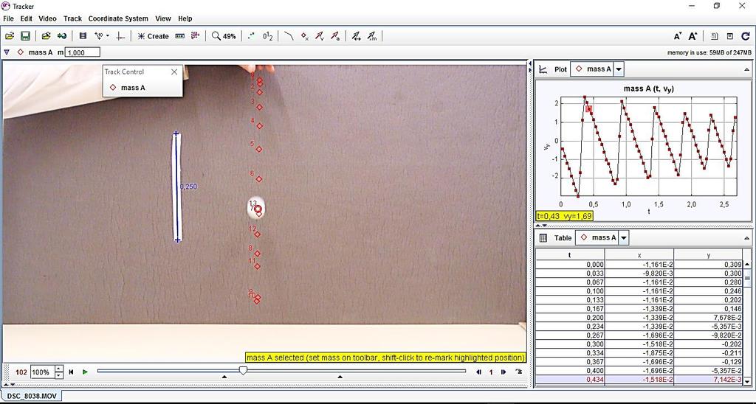The image size is (756, 404).
Task: Open the Help menu
Action: (185, 18)
